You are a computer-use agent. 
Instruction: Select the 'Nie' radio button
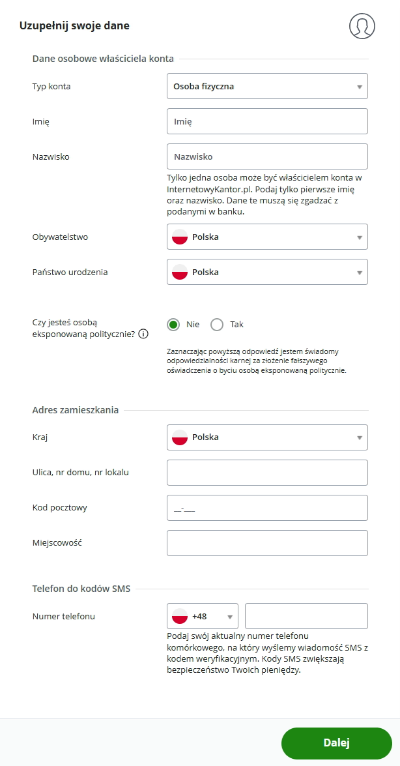point(173,325)
